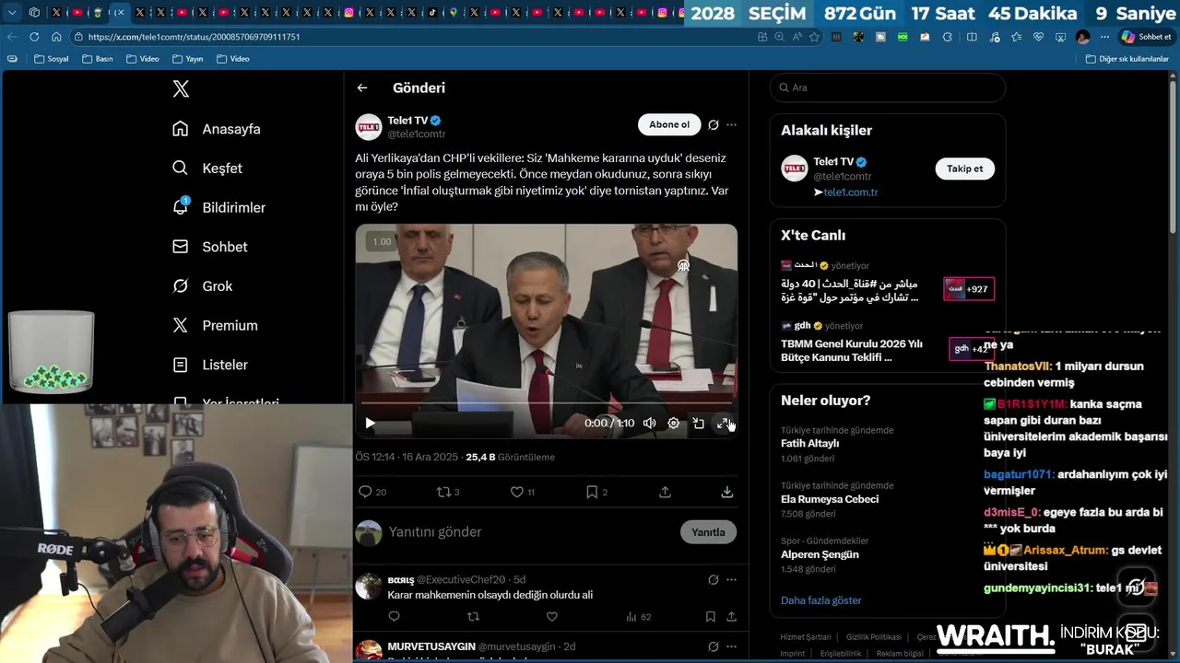Repost ExecutiveChef20 comment
Viewport: 1180px width, 663px height.
click(473, 616)
